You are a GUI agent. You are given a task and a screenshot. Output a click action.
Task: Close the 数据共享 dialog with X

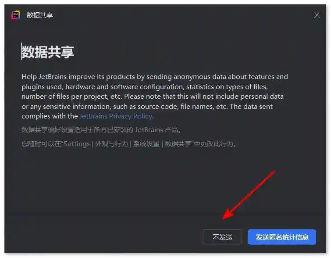tap(317, 15)
